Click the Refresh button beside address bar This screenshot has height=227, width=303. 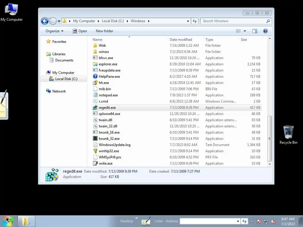(x=195, y=21)
